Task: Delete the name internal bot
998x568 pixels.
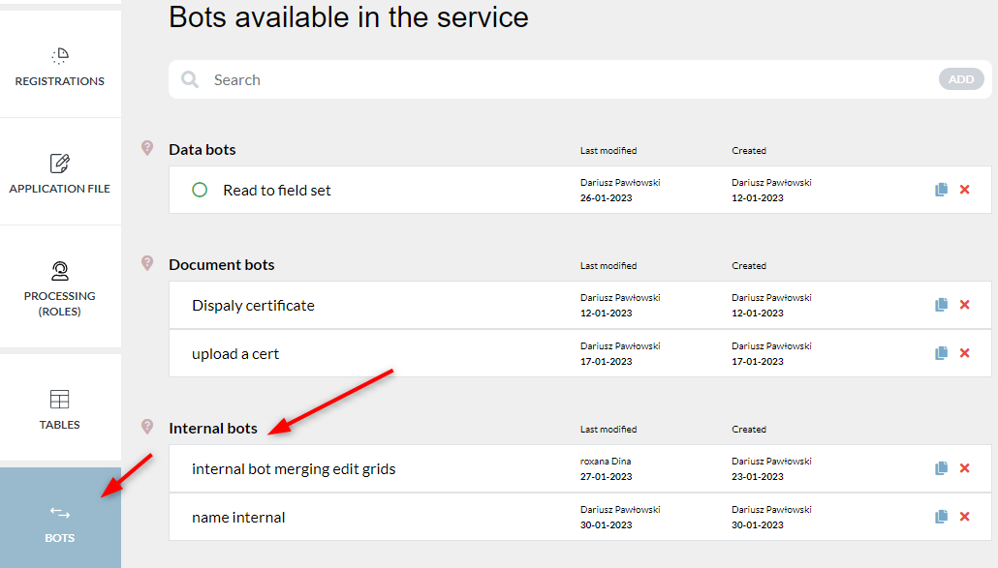Action: pyautogui.click(x=965, y=517)
